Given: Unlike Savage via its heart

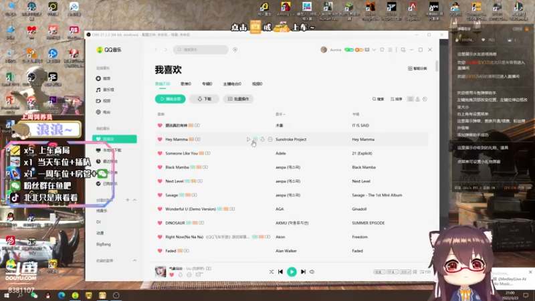Looking at the screenshot, I should [x=160, y=195].
